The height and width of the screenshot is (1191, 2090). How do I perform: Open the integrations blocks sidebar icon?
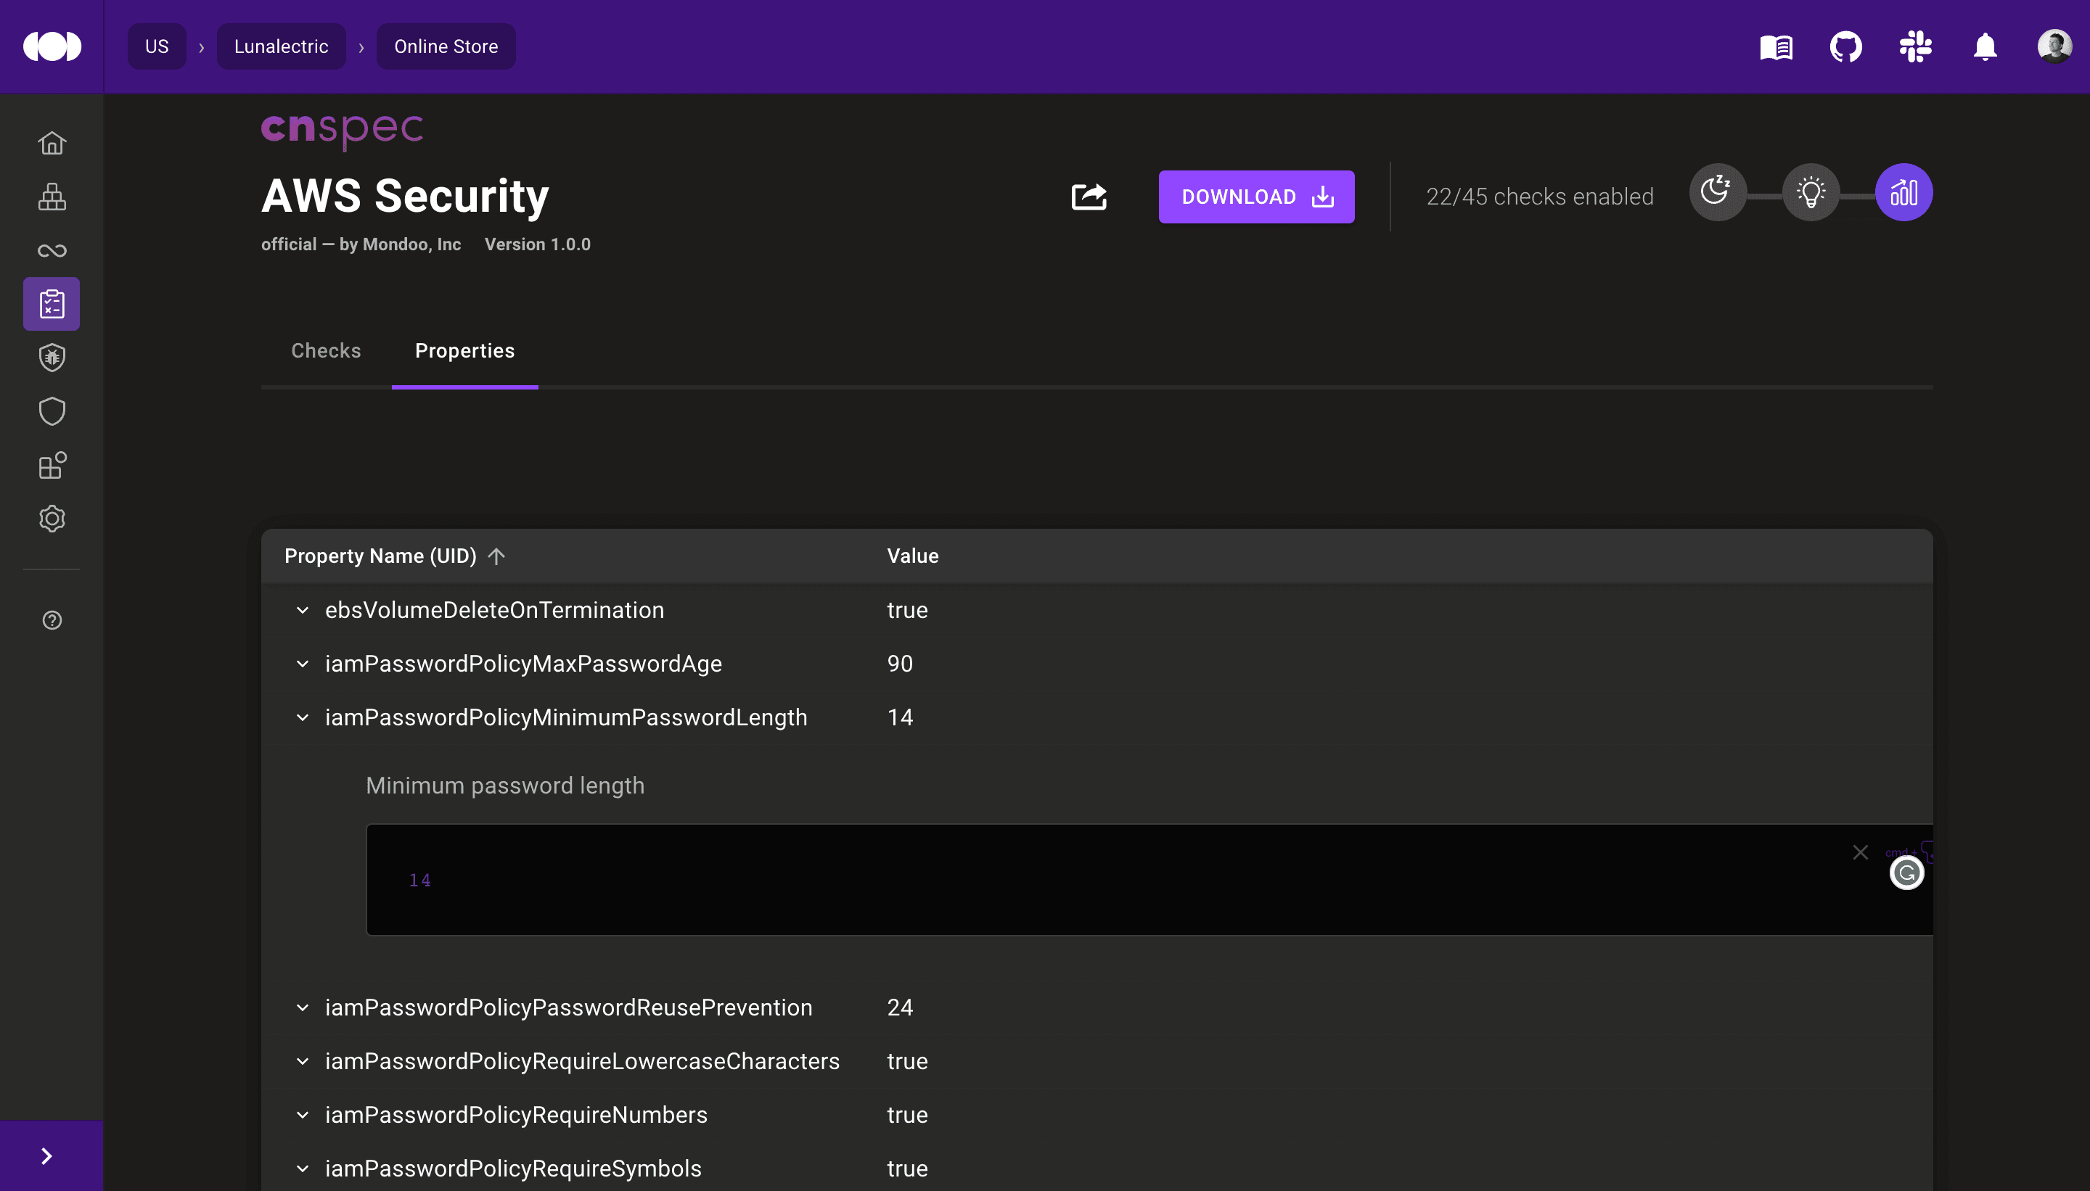pos(52,465)
